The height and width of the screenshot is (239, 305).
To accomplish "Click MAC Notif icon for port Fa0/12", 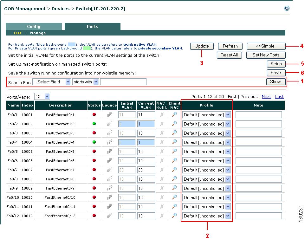I will pos(162,216).
